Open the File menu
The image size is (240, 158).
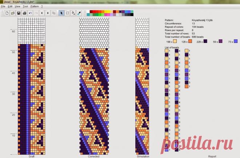[x=3, y=7]
